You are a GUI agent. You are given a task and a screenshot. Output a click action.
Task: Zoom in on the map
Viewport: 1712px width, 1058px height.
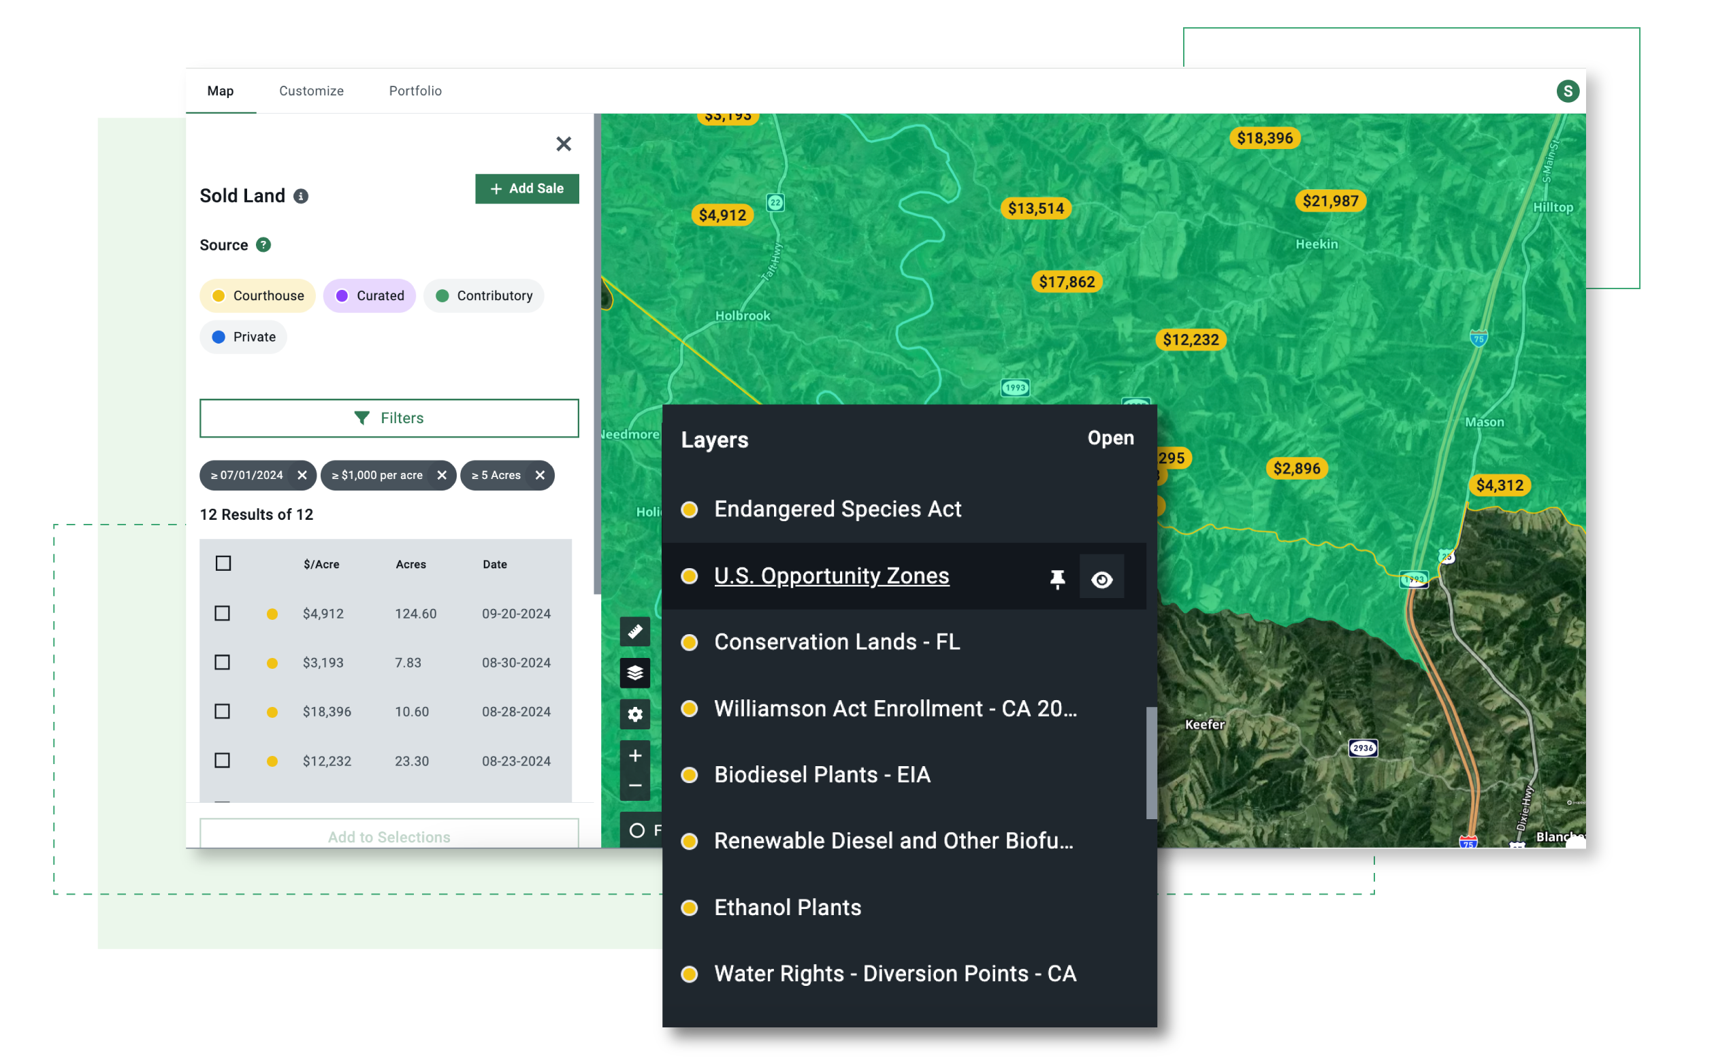pyautogui.click(x=634, y=755)
